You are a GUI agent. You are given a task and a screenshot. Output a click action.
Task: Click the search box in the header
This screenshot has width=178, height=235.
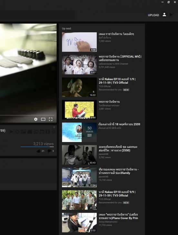point(37,15)
